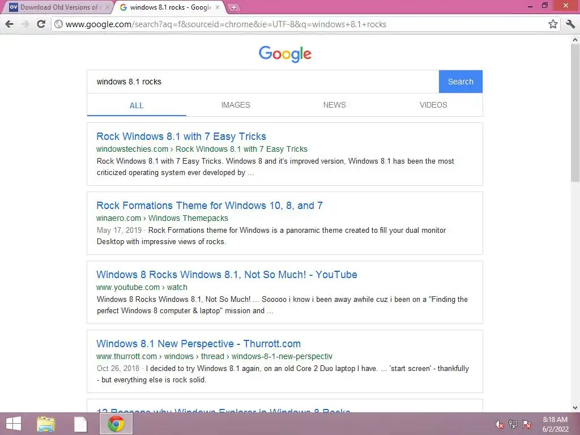The width and height of the screenshot is (580, 435).
Task: Click the Chrome icon on the taskbar
Action: point(116,424)
